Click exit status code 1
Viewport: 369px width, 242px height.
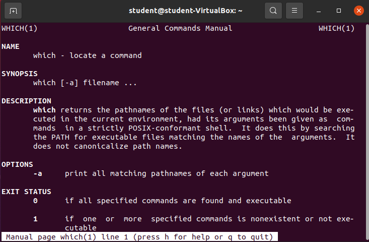coord(35,219)
